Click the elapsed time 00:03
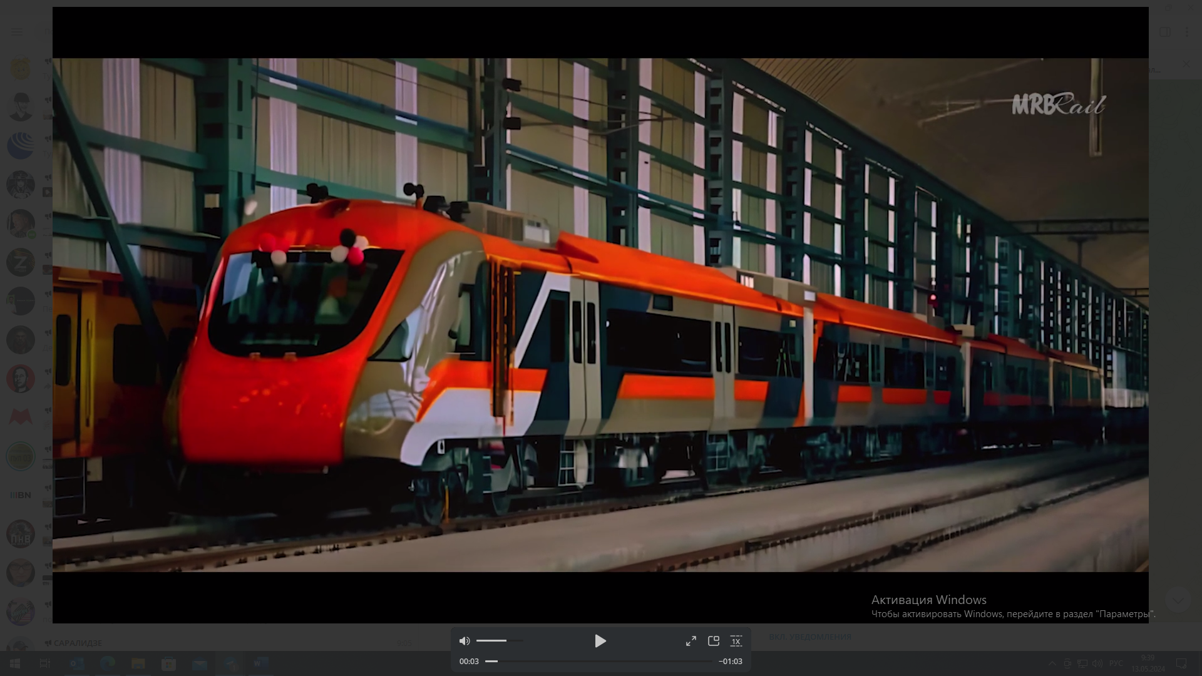 pos(469,661)
